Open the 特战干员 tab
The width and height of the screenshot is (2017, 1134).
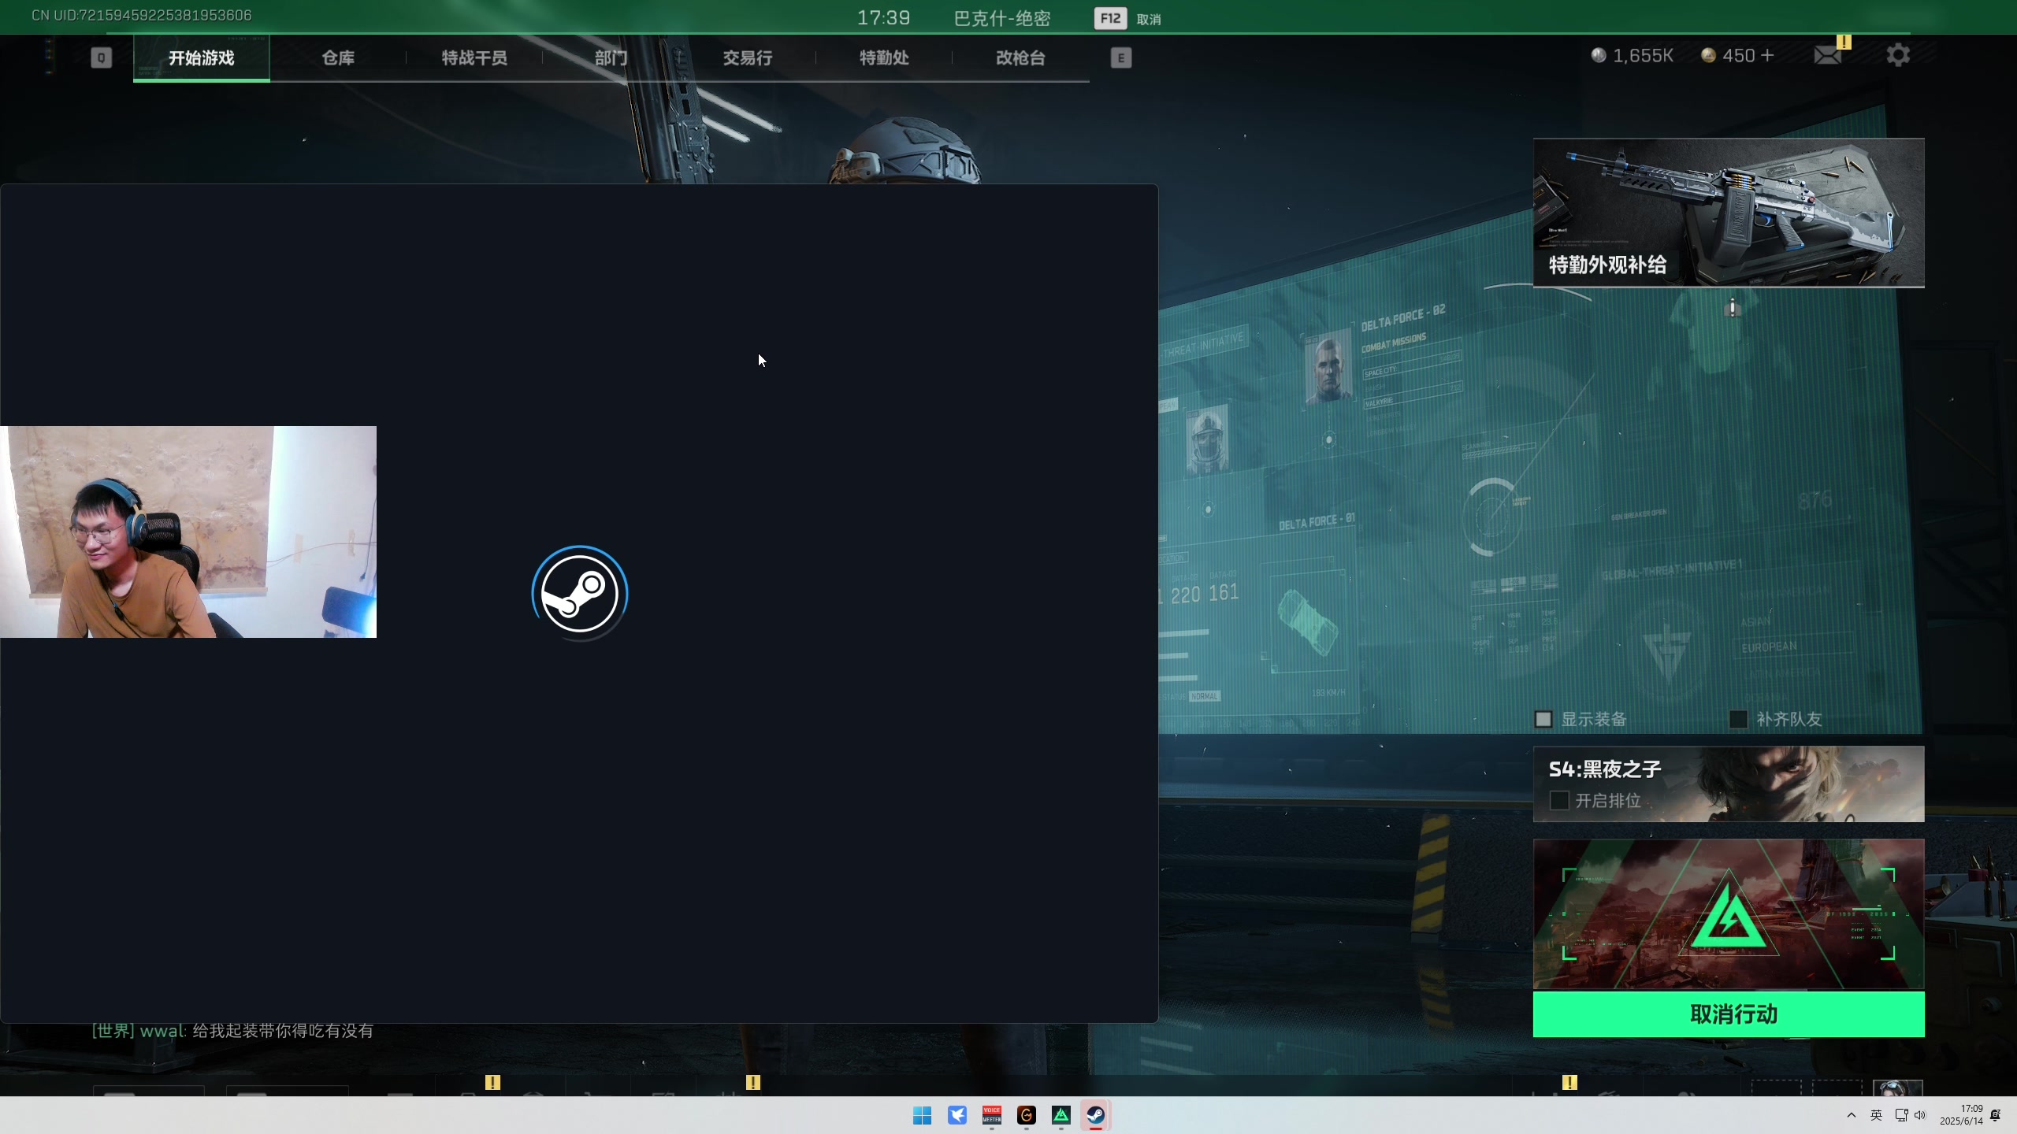coord(474,57)
